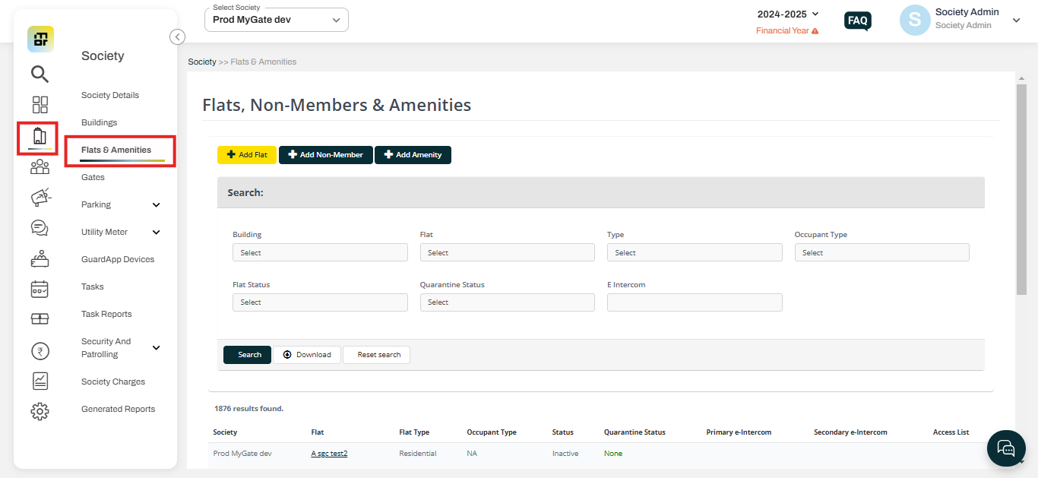This screenshot has width=1038, height=478.
Task: Open the Building select dropdown
Action: tap(320, 252)
